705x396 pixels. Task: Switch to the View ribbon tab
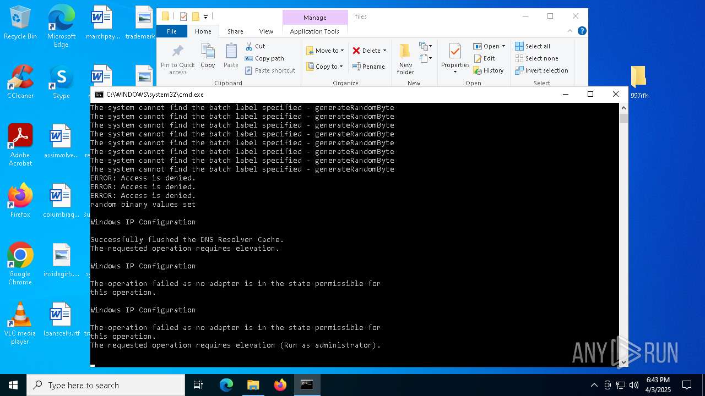(266, 31)
